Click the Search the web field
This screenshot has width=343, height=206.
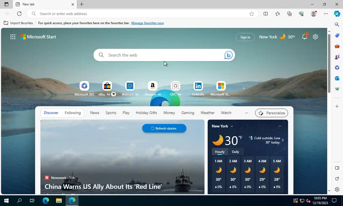pyautogui.click(x=164, y=55)
